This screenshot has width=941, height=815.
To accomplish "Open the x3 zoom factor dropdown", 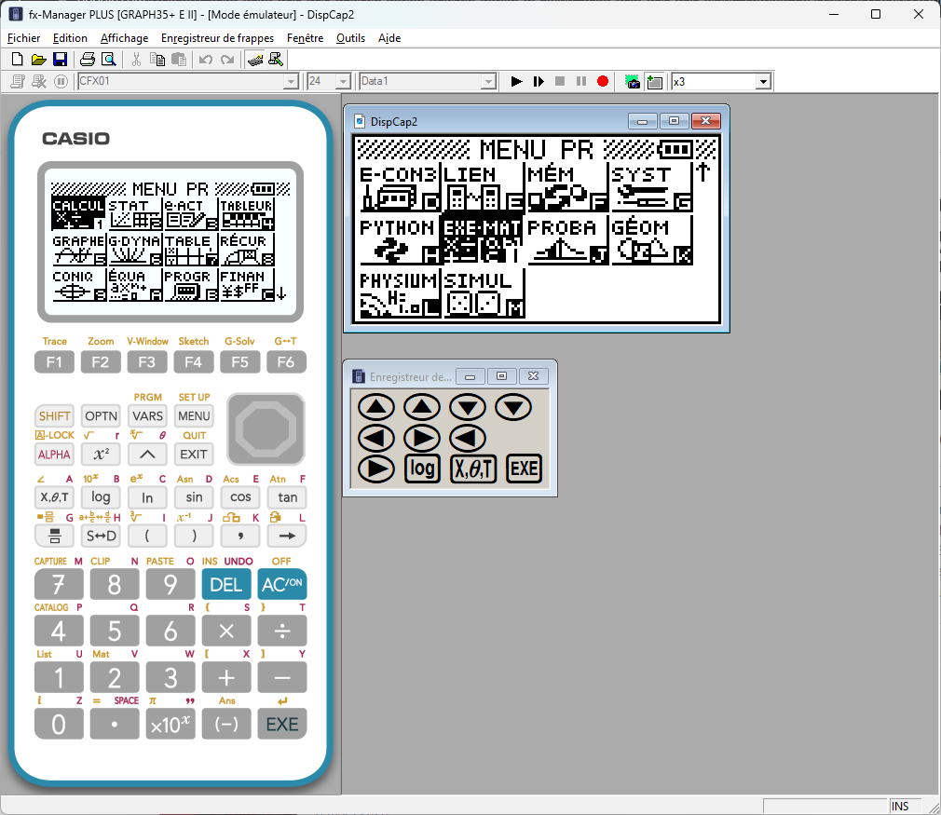I will (763, 82).
